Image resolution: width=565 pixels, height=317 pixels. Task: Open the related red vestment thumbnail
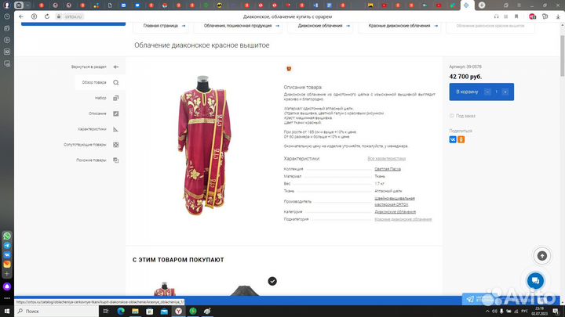pos(165,290)
